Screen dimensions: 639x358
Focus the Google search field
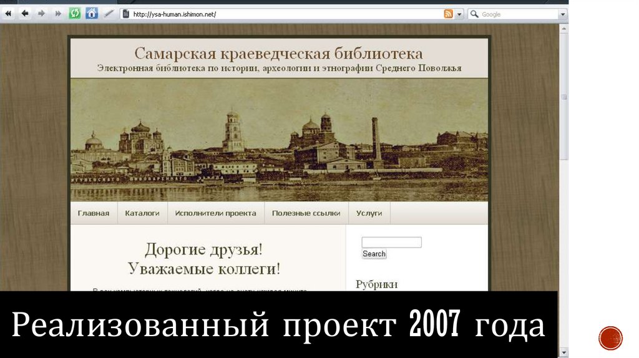coord(519,14)
